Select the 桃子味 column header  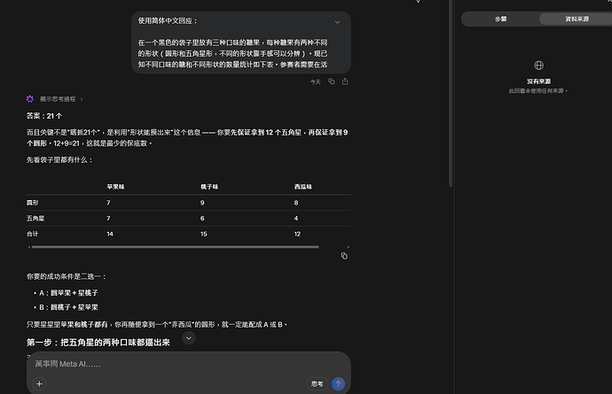point(209,187)
